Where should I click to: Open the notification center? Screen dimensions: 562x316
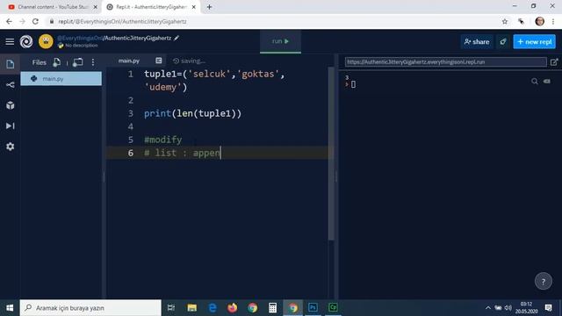pos(548,308)
